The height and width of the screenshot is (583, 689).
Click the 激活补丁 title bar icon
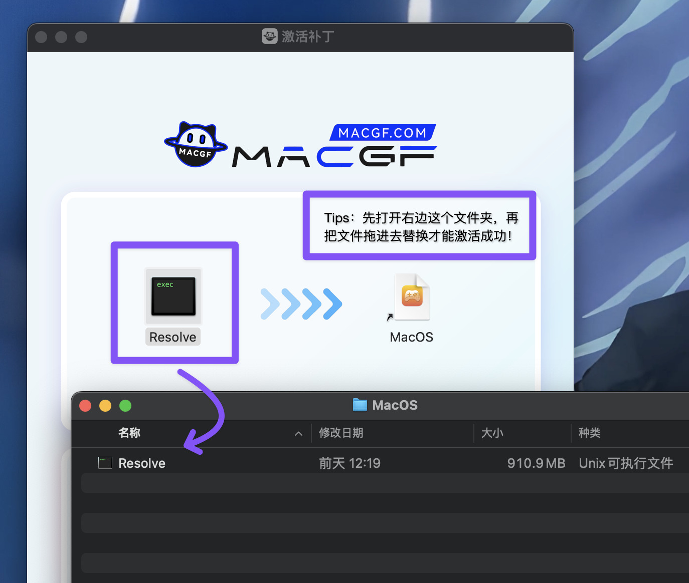(269, 36)
